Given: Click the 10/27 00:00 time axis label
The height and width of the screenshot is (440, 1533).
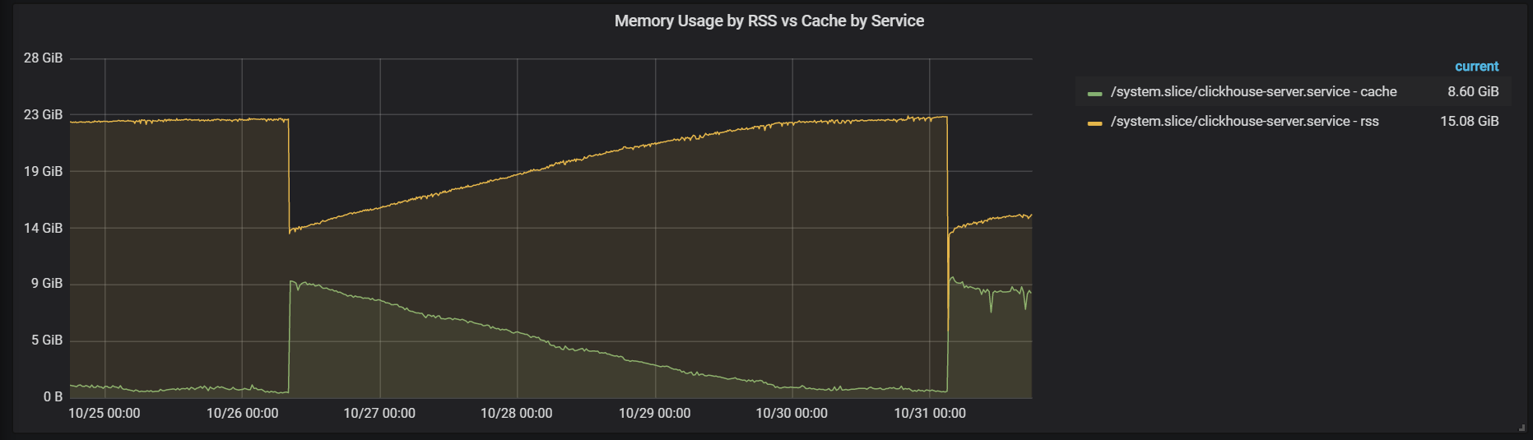Looking at the screenshot, I should [x=379, y=413].
